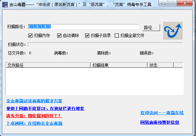
Task: Open the 路径... browse button
Action: pyautogui.click(x=151, y=27)
